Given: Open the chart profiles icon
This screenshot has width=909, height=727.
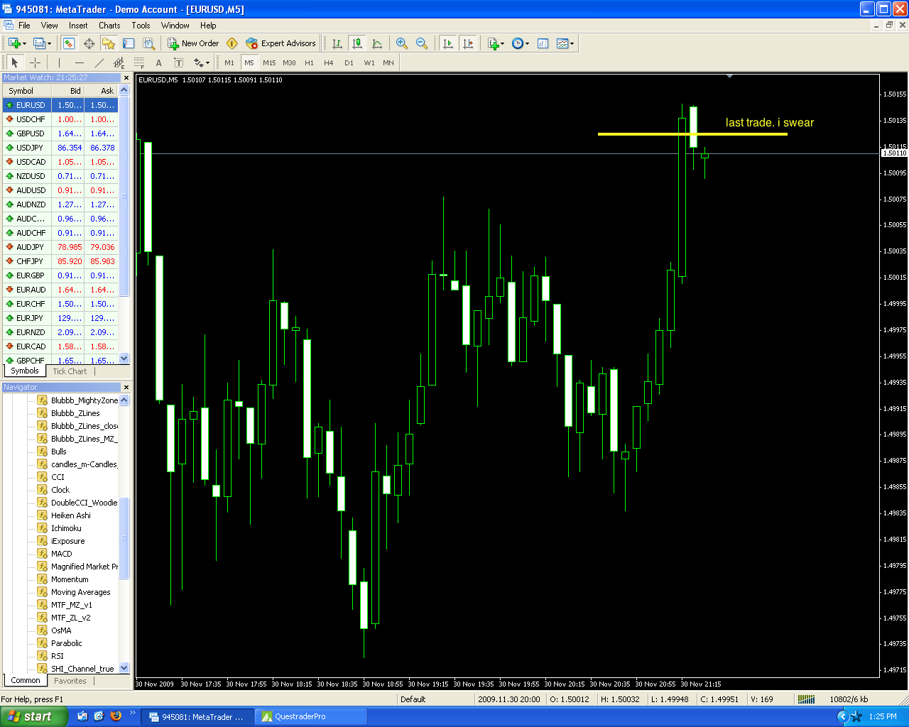Looking at the screenshot, I should click(42, 43).
